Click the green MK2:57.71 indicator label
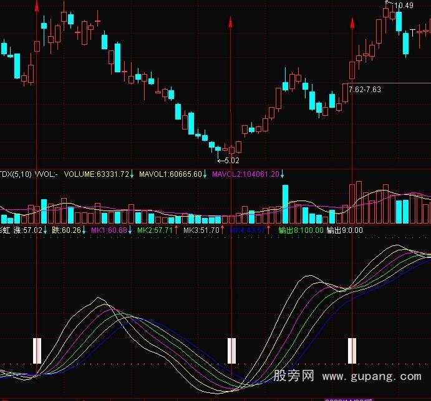The height and width of the screenshot is (401, 431). pyautogui.click(x=155, y=230)
